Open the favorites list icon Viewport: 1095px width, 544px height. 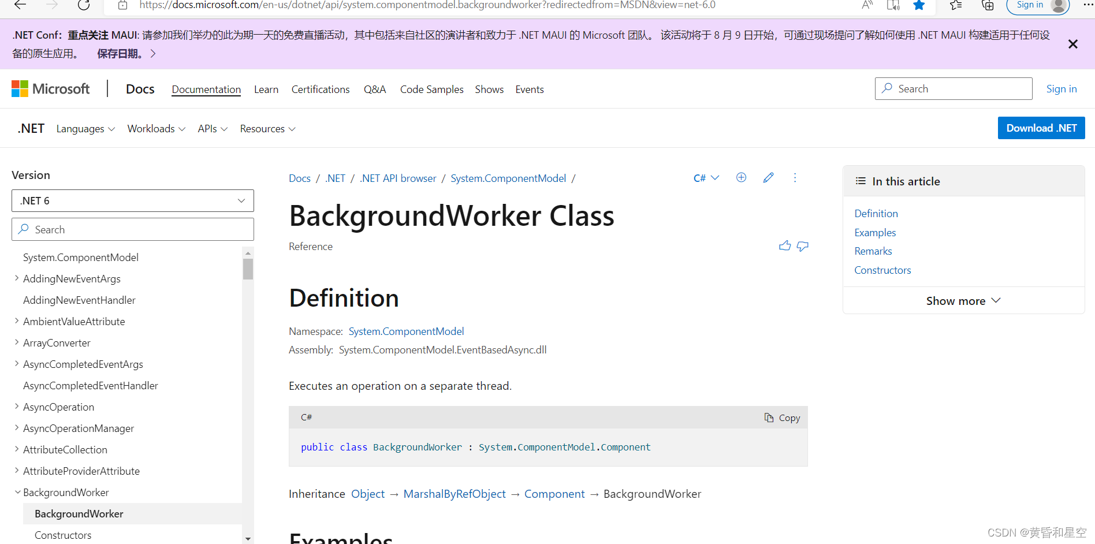coord(956,5)
